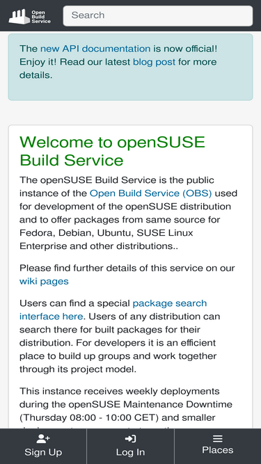Select the Places label in bottom bar
This screenshot has height=464, width=261.
(x=217, y=450)
